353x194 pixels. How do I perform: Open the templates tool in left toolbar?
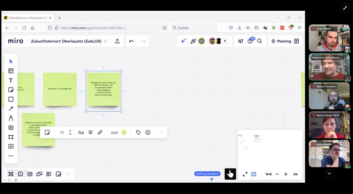point(11,71)
